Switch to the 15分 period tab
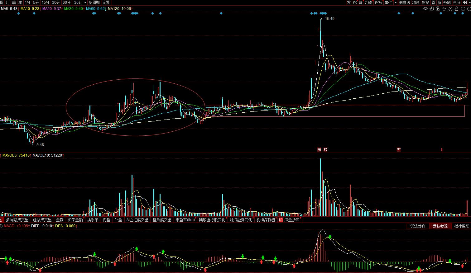Image resolution: width=471 pixels, height=273 pixels. 46,2
